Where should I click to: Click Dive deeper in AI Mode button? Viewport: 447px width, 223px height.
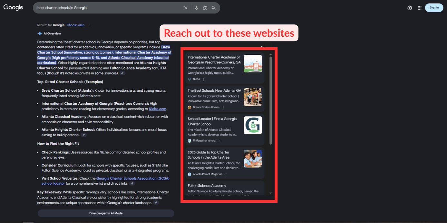coord(106,213)
